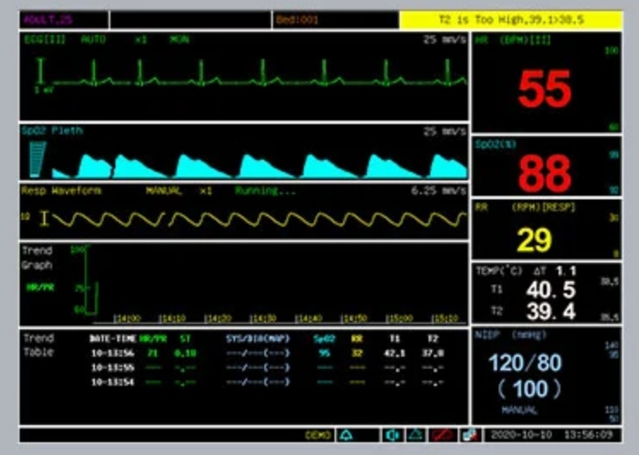Click the T2 value 37.0 in trend table
Image resolution: width=639 pixels, height=455 pixels.
point(433,353)
